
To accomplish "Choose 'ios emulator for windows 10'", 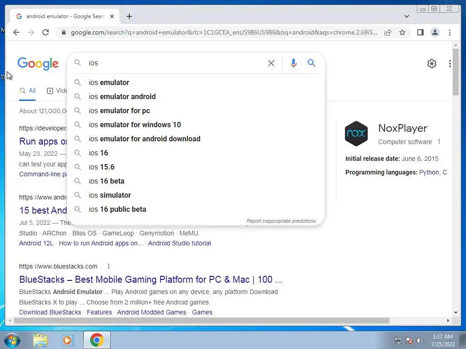I will (196, 125).
